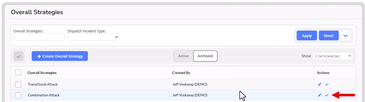
Task: Click the grey bulk checkmark action button
Action: 19,56
